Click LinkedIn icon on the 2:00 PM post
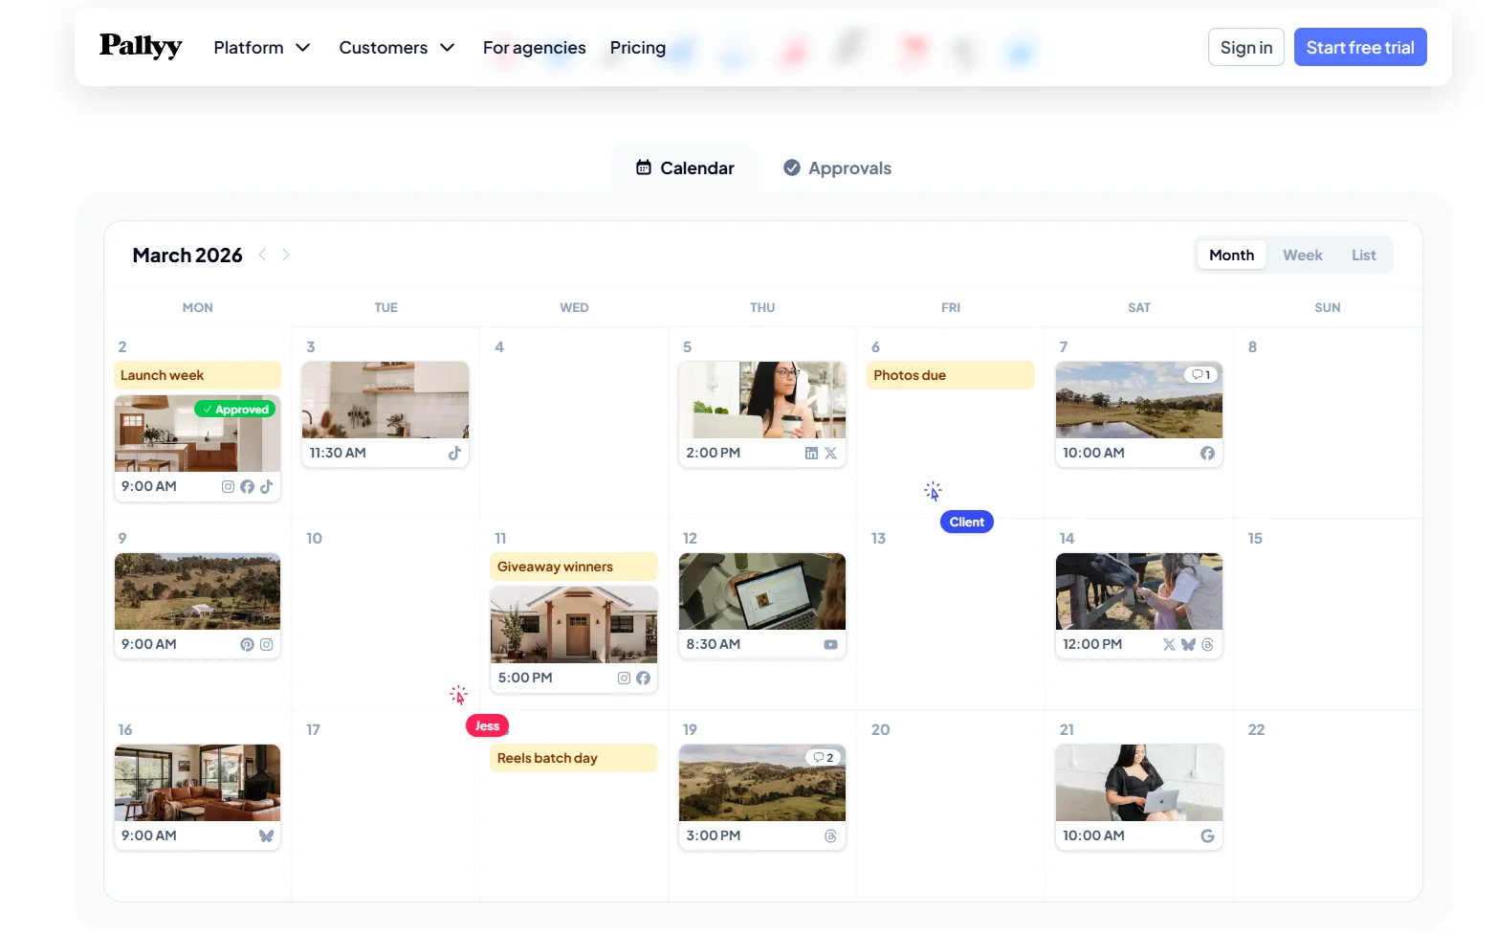The image size is (1497, 935). tap(811, 453)
